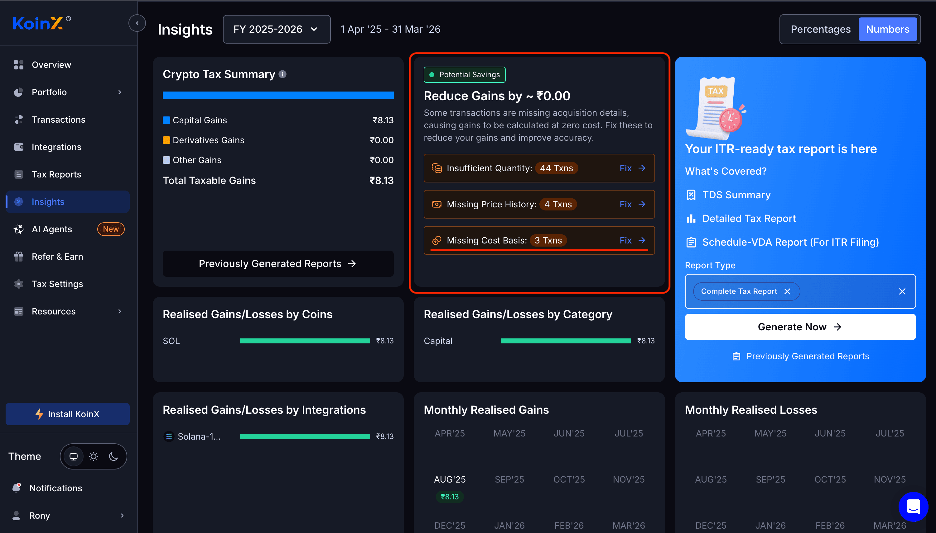Open Previously Generated Reports link in blue card
This screenshot has width=936, height=533.
pyautogui.click(x=800, y=356)
